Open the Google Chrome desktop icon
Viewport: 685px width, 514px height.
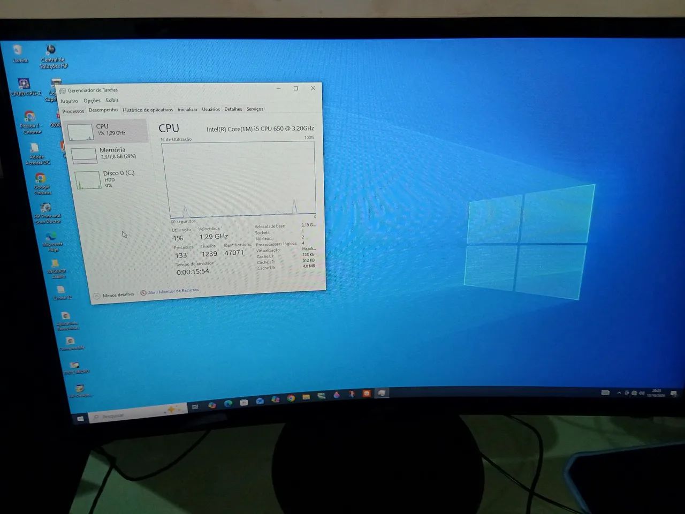pyautogui.click(x=42, y=184)
